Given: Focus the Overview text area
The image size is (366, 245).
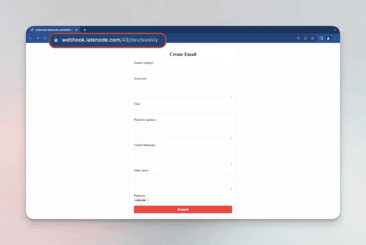Looking at the screenshot, I should point(183,90).
